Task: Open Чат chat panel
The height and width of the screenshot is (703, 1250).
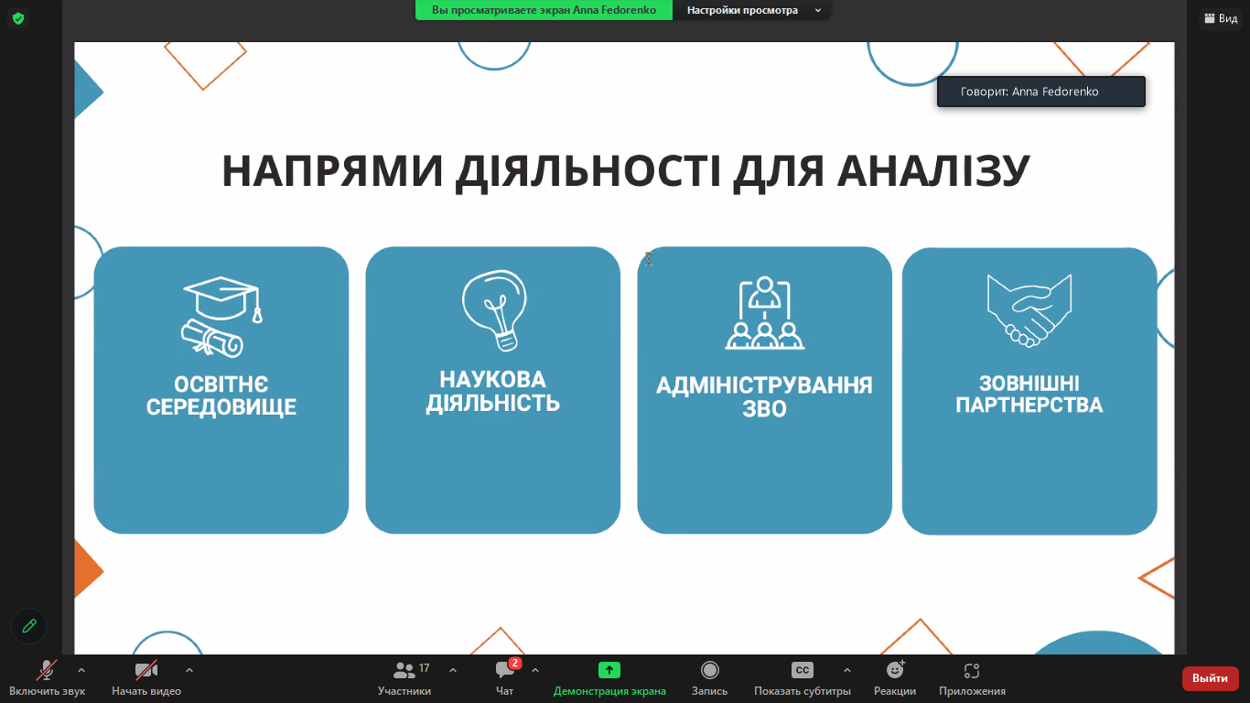Action: [x=505, y=678]
